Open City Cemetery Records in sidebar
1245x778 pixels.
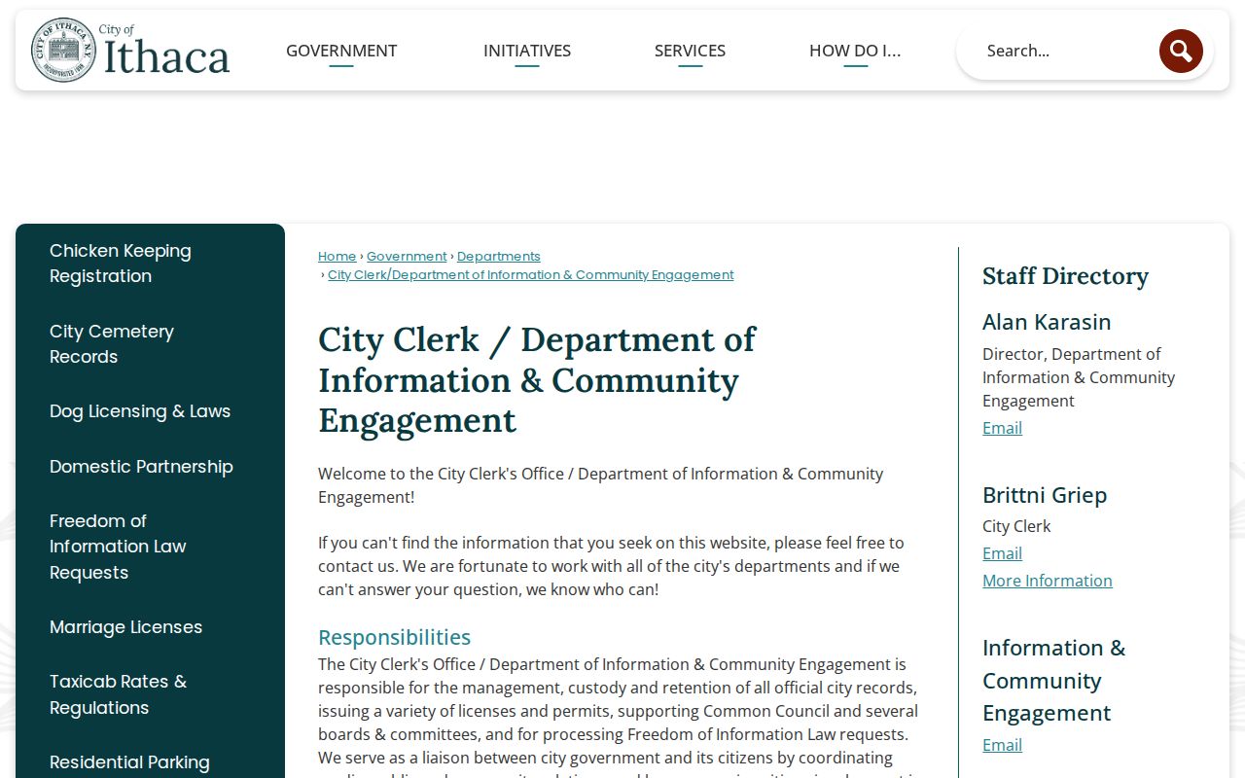[112, 344]
